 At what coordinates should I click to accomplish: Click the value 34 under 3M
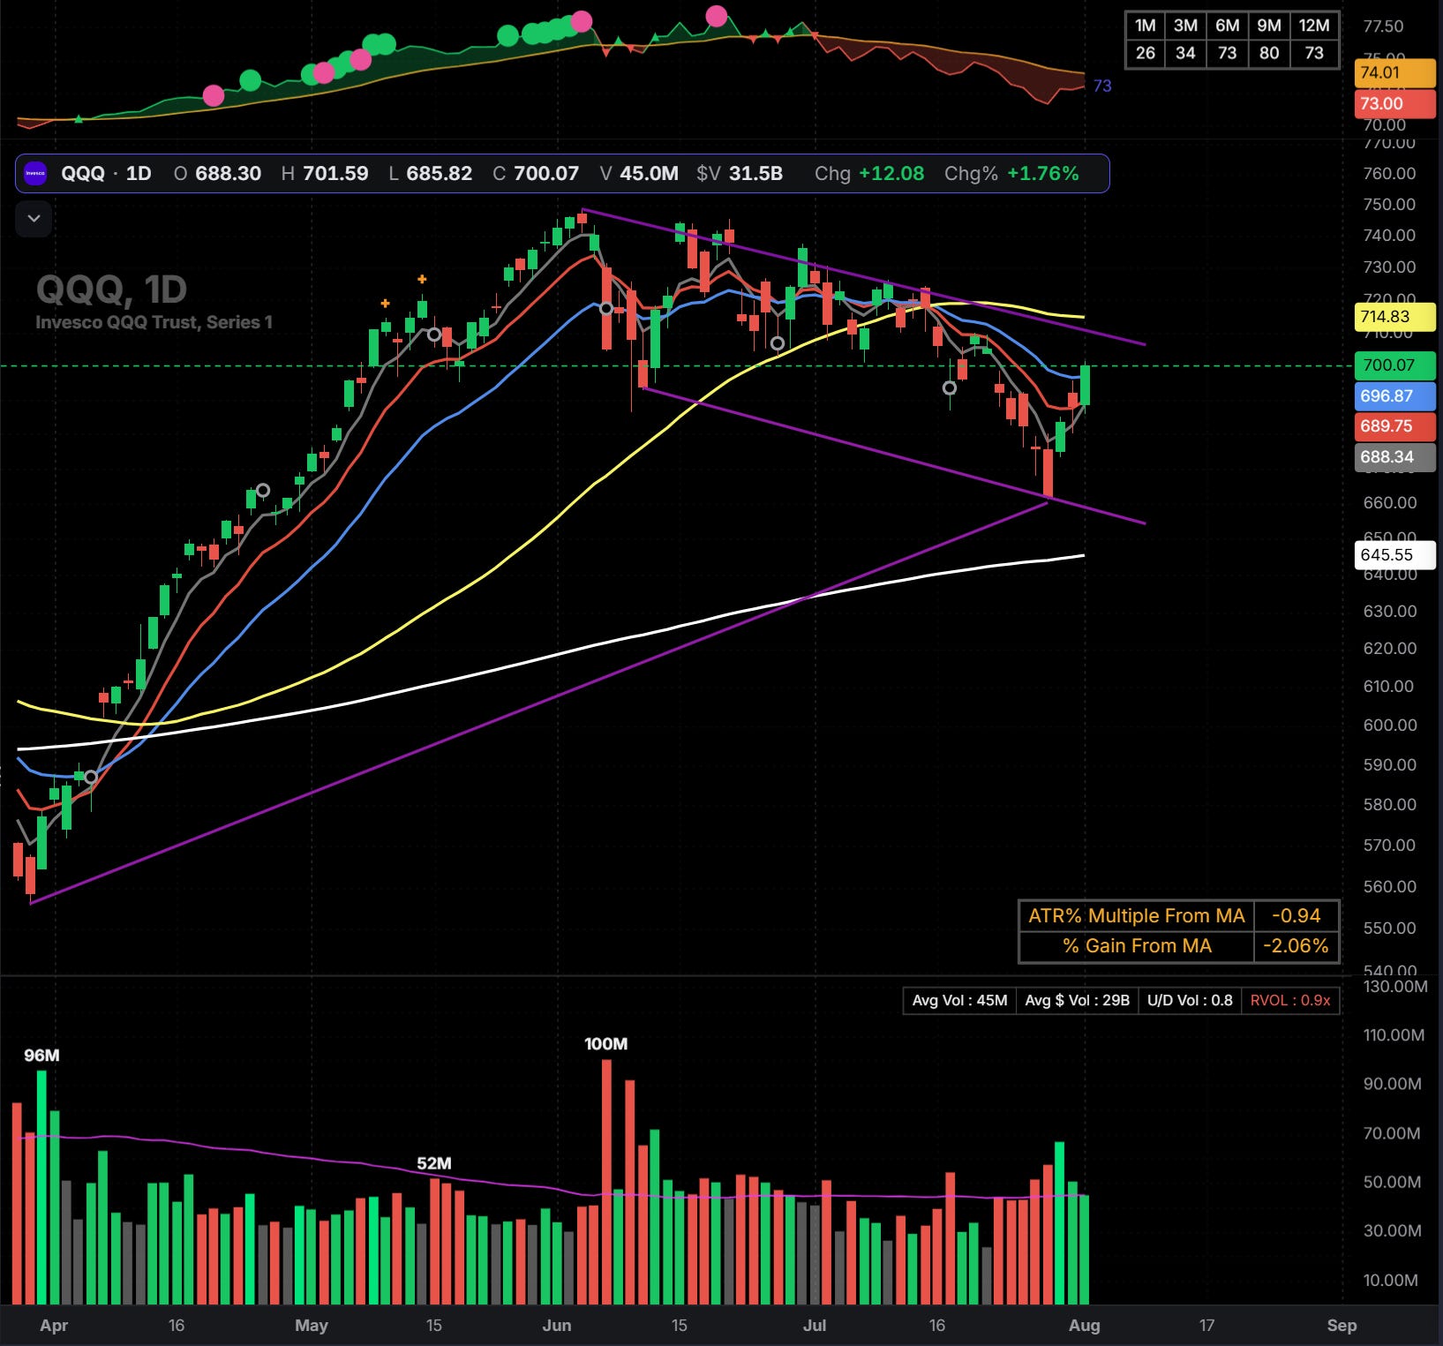(1185, 53)
